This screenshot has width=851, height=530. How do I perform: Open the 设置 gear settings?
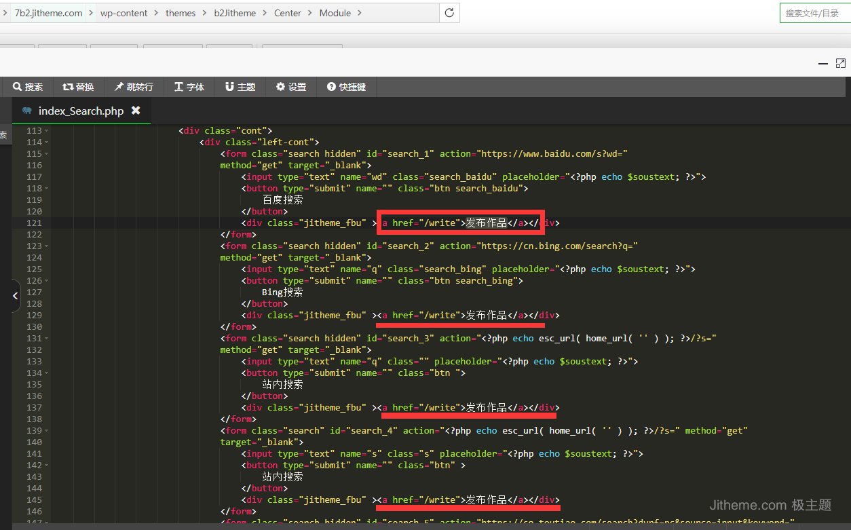(291, 87)
